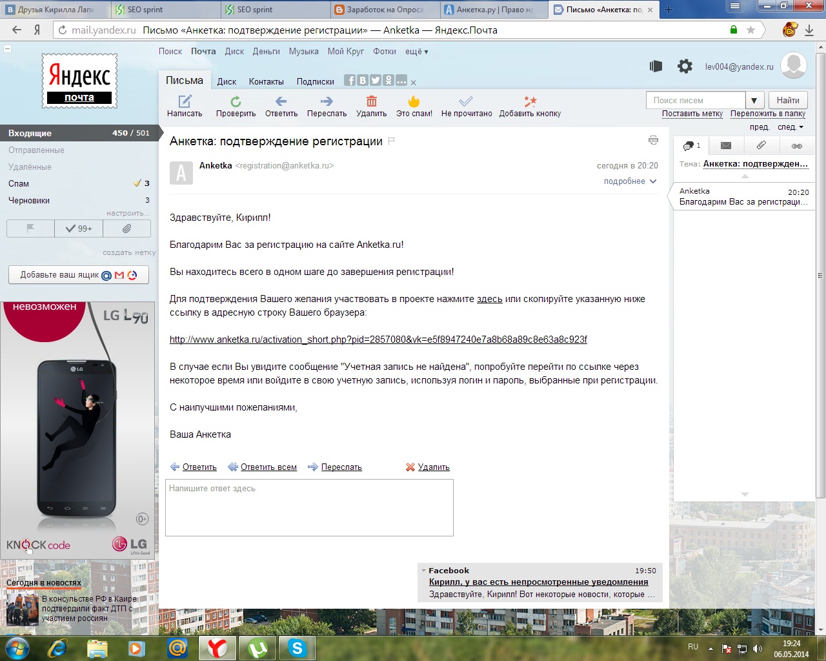This screenshot has height=661, width=826.
Task: Show attachments paperclip icon in right panel
Action: [x=761, y=145]
